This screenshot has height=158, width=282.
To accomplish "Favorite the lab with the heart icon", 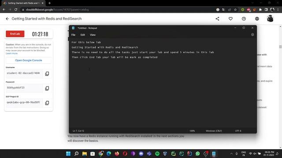I will click(230, 18).
